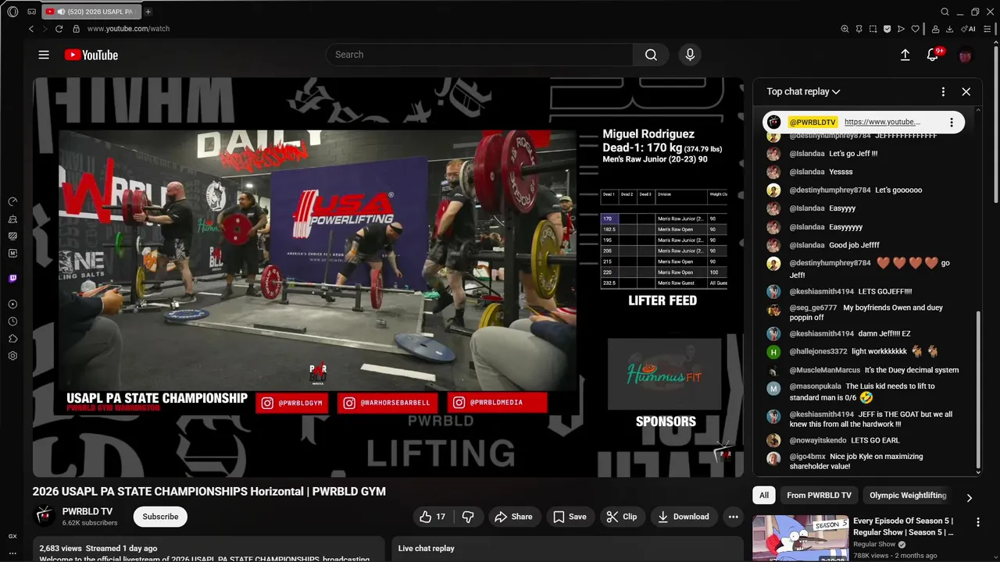Image resolution: width=1000 pixels, height=562 pixels.
Task: Click the search magnifier button
Action: coord(651,55)
